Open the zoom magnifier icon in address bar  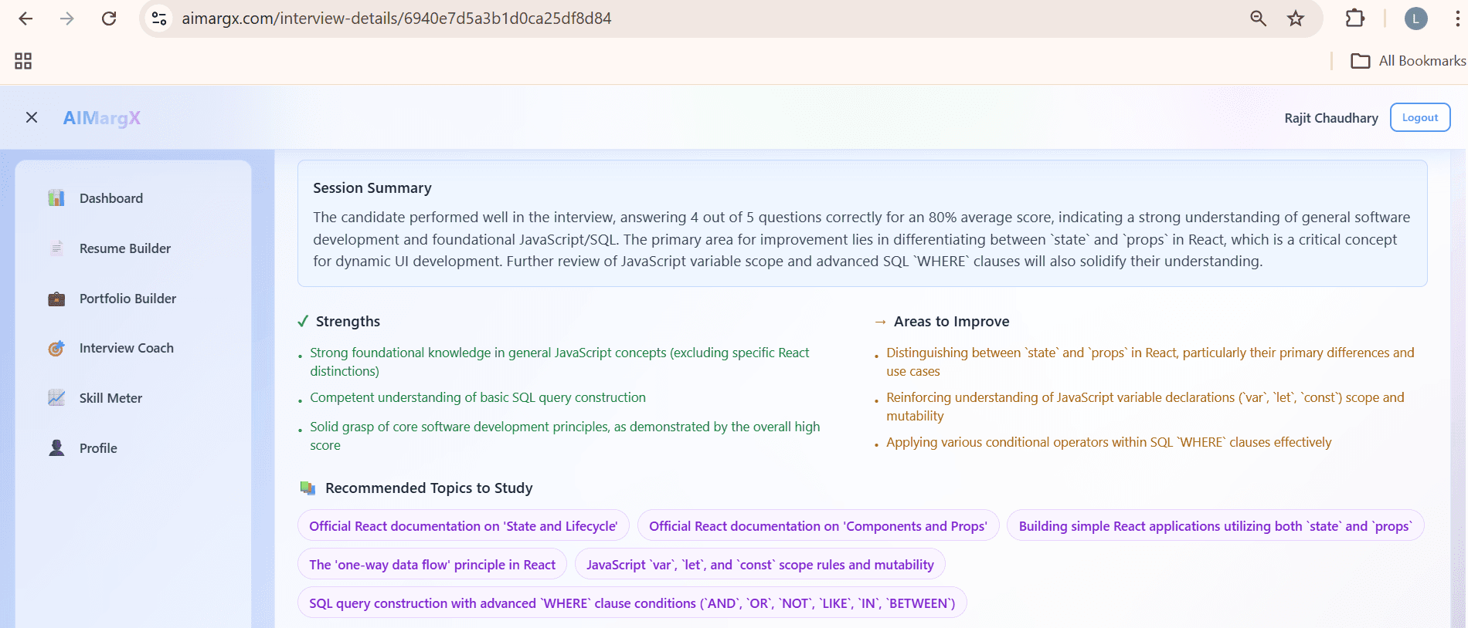pyautogui.click(x=1258, y=19)
